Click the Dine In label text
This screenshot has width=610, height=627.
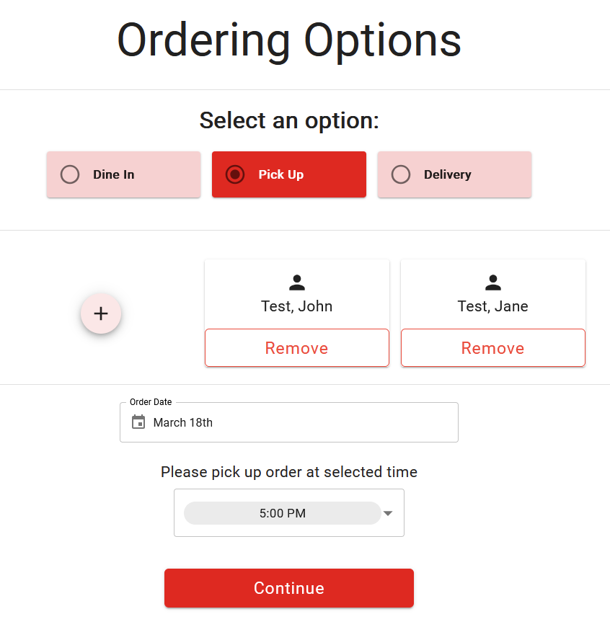tap(114, 174)
